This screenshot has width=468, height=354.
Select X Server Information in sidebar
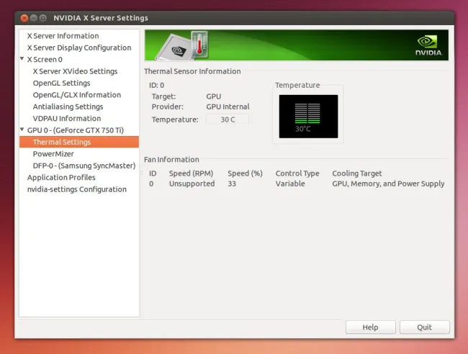pos(63,36)
